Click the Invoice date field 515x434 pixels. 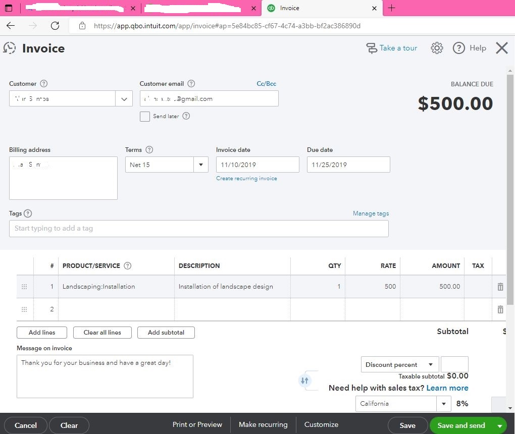click(257, 165)
